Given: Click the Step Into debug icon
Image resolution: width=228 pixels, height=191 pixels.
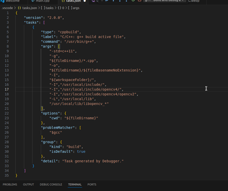Looking at the screenshot, I should click(x=120, y=2).
